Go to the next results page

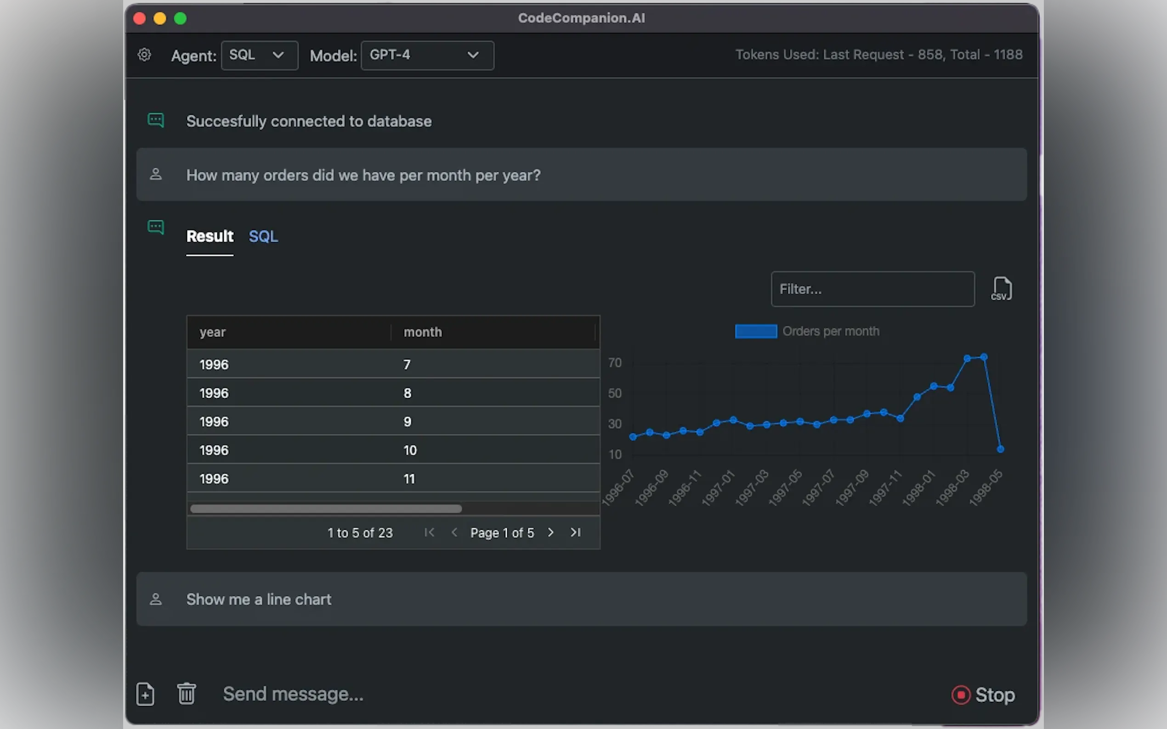click(x=550, y=532)
